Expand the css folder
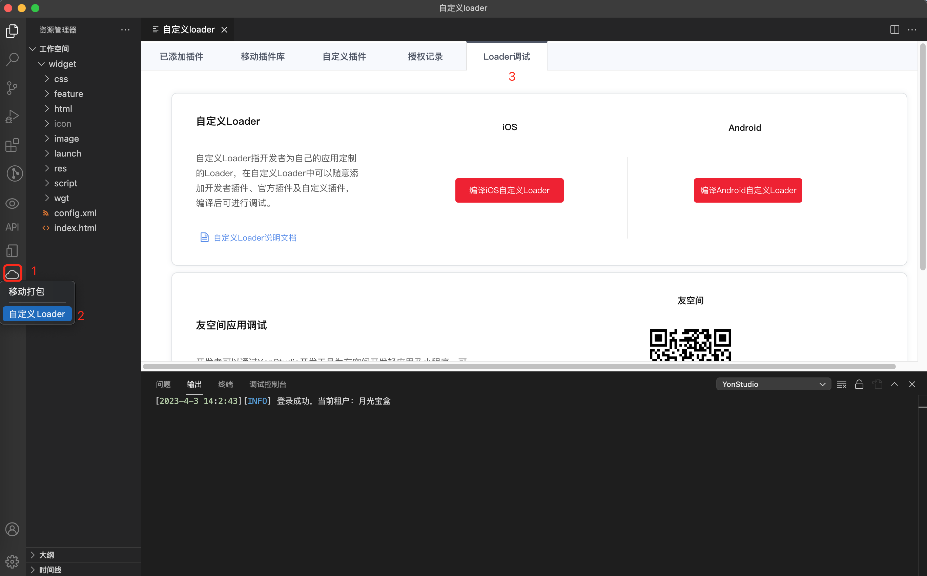 pos(61,79)
